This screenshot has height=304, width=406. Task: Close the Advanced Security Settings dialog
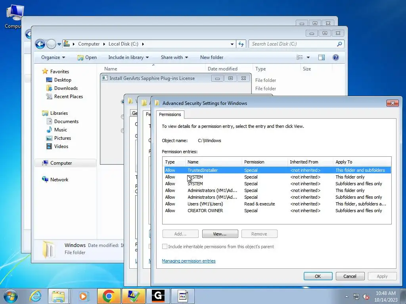coord(393,103)
